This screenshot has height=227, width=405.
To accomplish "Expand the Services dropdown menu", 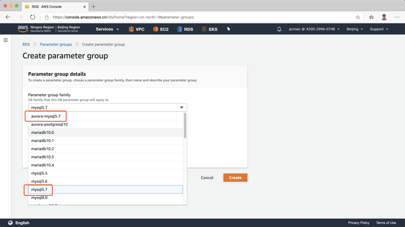I will 107,29.
